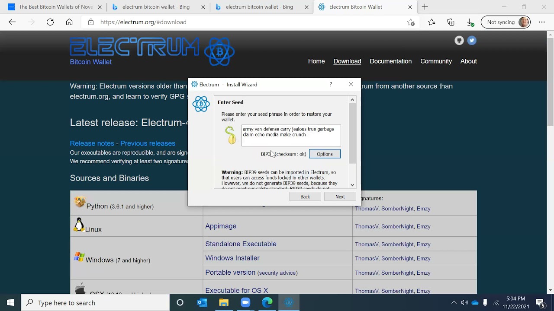Switch to first electrum Bing tab
Viewport: 554px width, 311px height.
pos(158,7)
